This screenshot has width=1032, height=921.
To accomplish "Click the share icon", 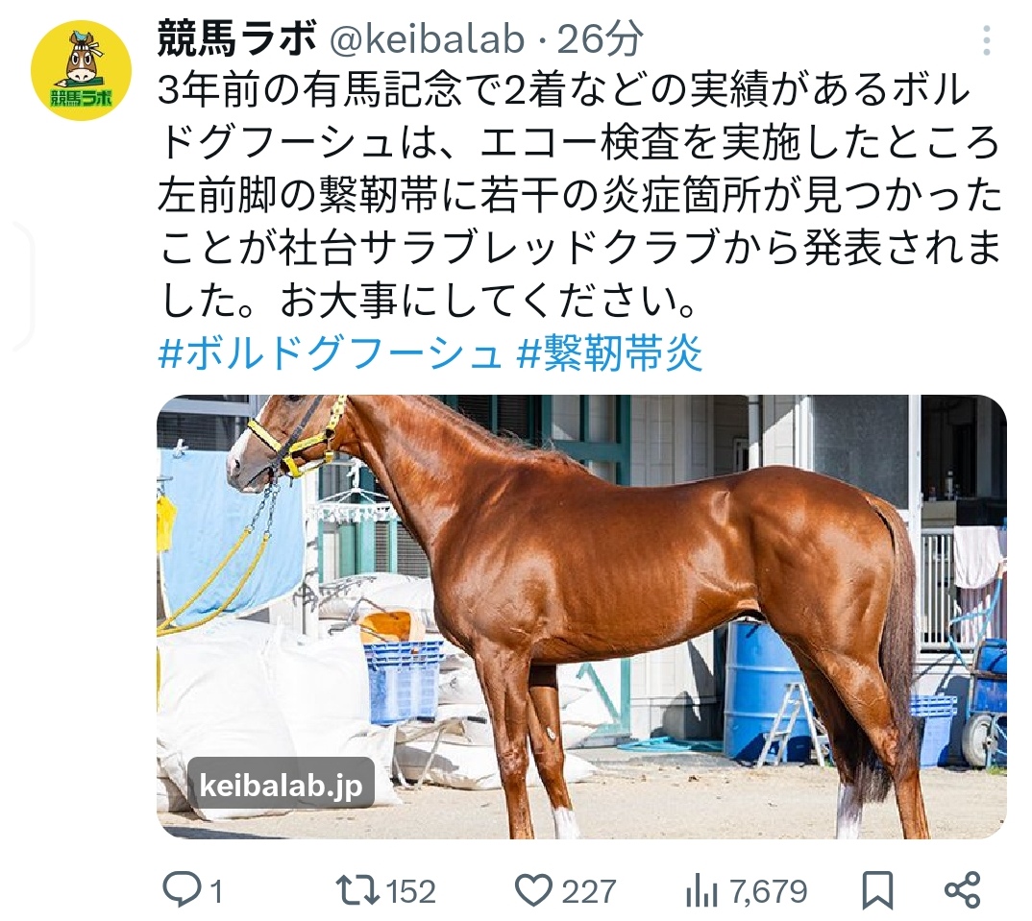I will click(962, 890).
